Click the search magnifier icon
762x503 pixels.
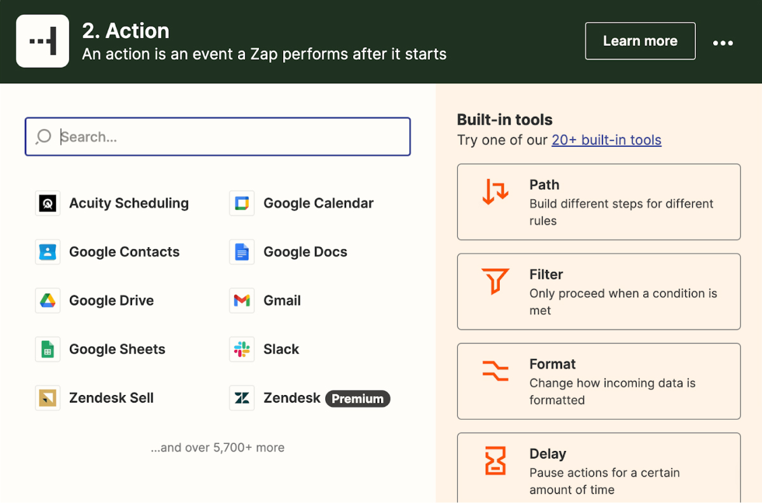tap(43, 137)
